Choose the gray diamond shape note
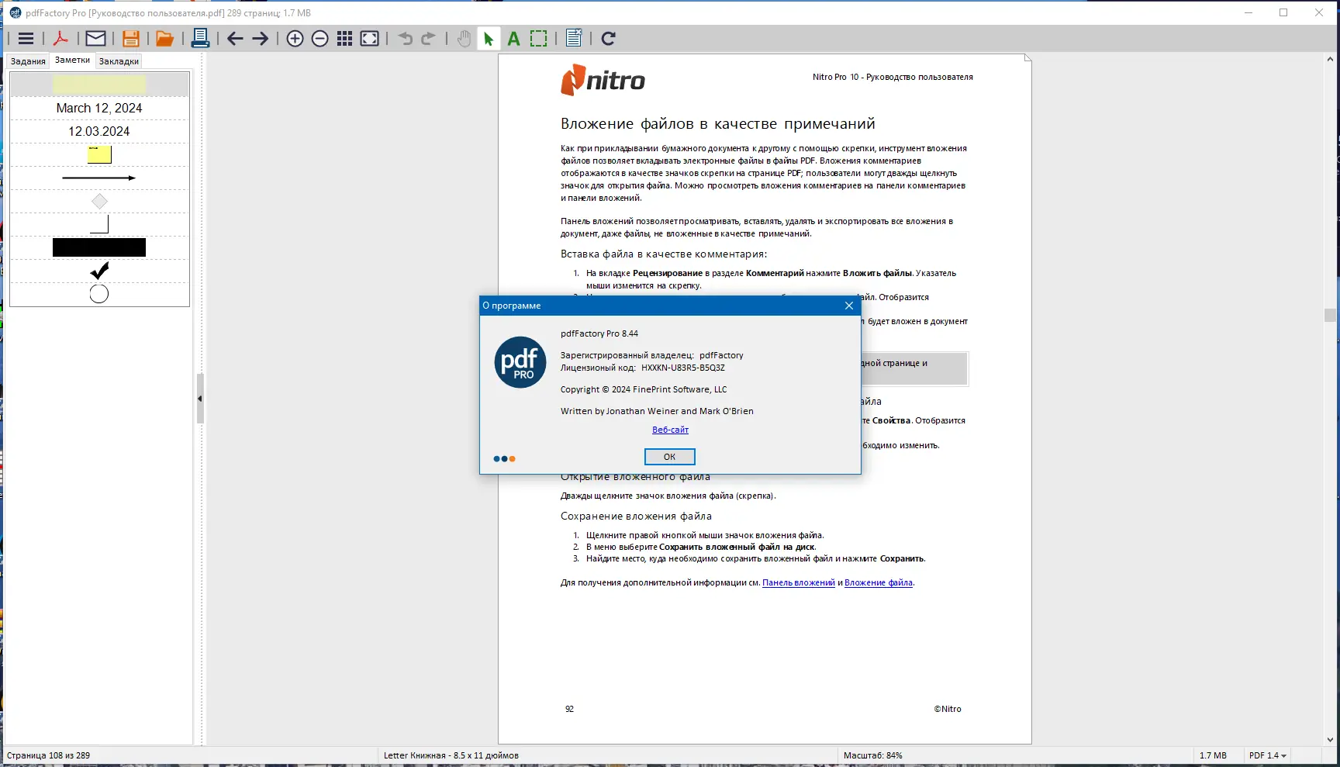This screenshot has width=1340, height=767. [99, 202]
